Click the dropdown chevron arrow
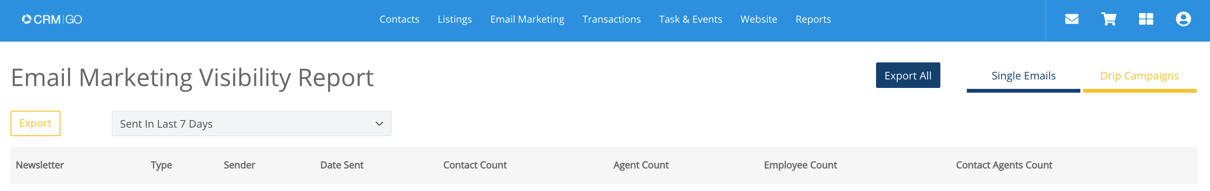The height and width of the screenshot is (191, 1210). (379, 124)
